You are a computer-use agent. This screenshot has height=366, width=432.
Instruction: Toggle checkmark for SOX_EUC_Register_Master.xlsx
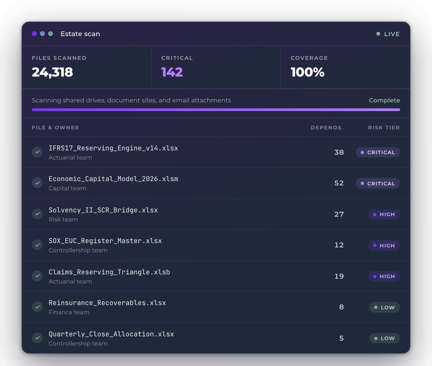click(x=37, y=245)
